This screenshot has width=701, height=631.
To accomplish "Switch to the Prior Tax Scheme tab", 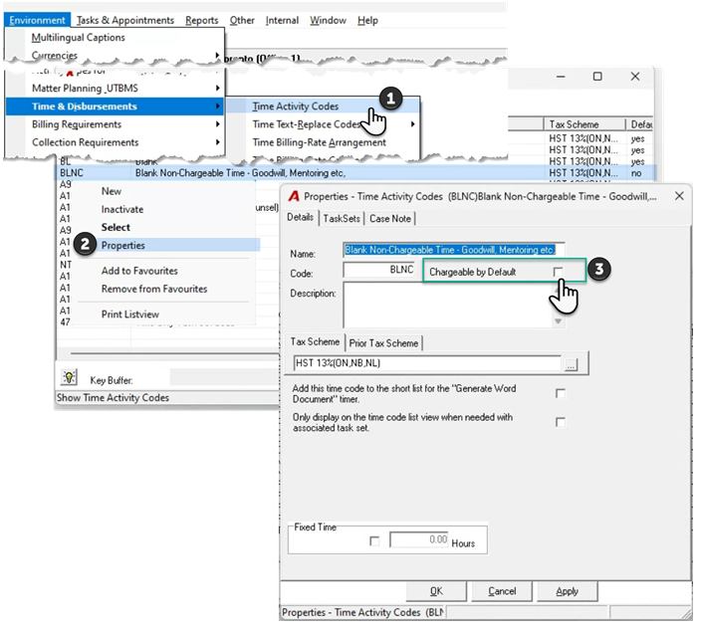I will (383, 343).
